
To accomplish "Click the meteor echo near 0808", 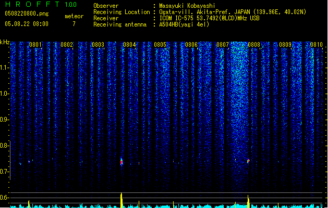I will click(248, 161).
